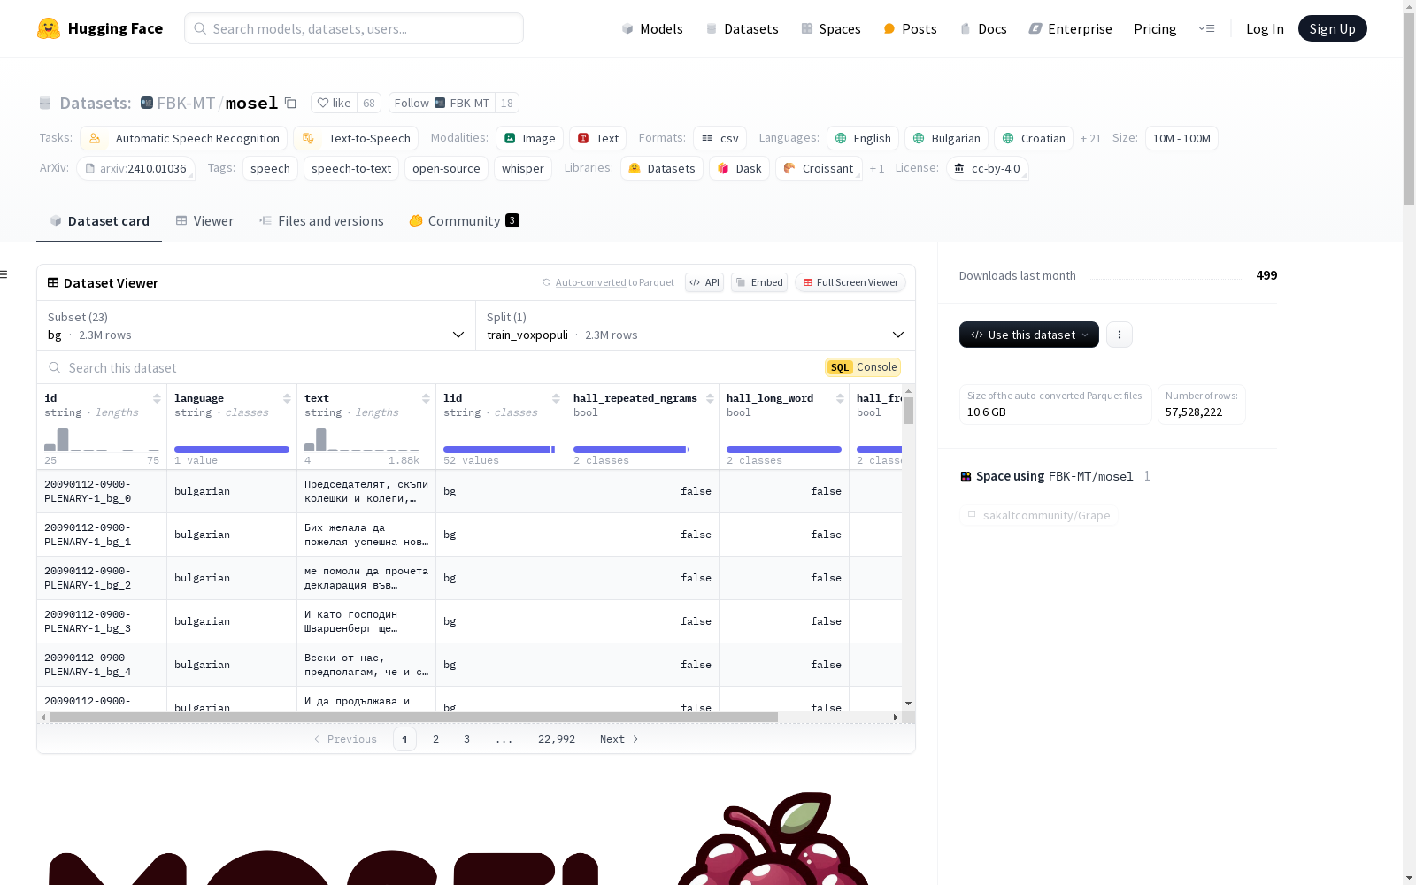The width and height of the screenshot is (1416, 885).
Task: Click the table's vertical scrollbar thumb
Action: point(908,411)
